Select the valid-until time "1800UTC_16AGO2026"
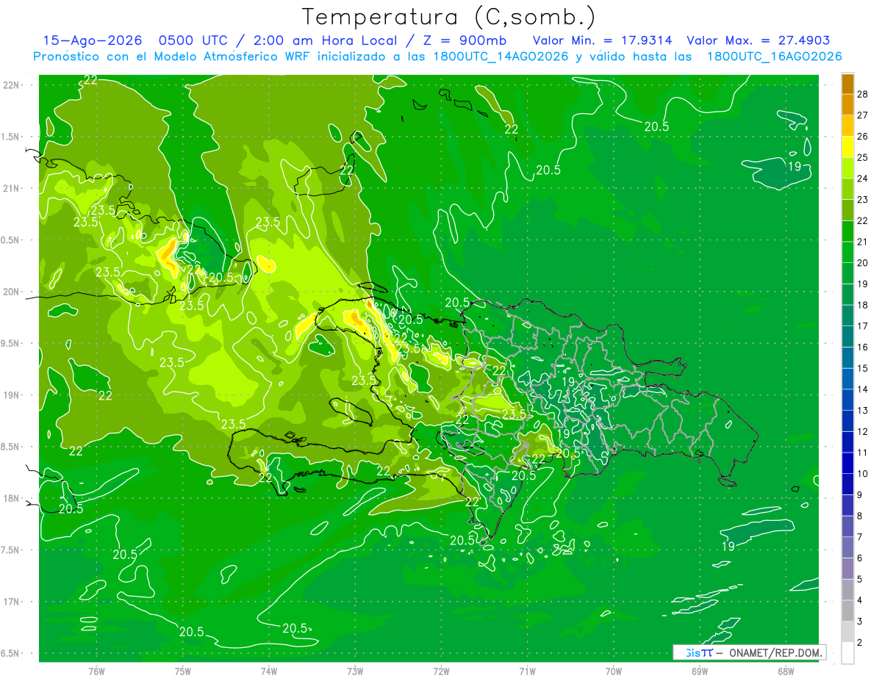This screenshot has height=681, width=882. click(774, 57)
